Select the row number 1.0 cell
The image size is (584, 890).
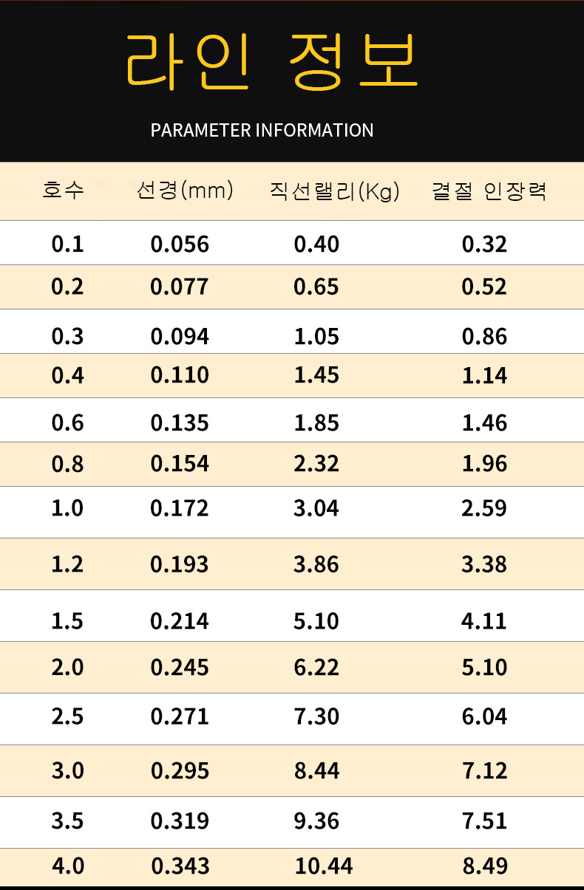67,508
